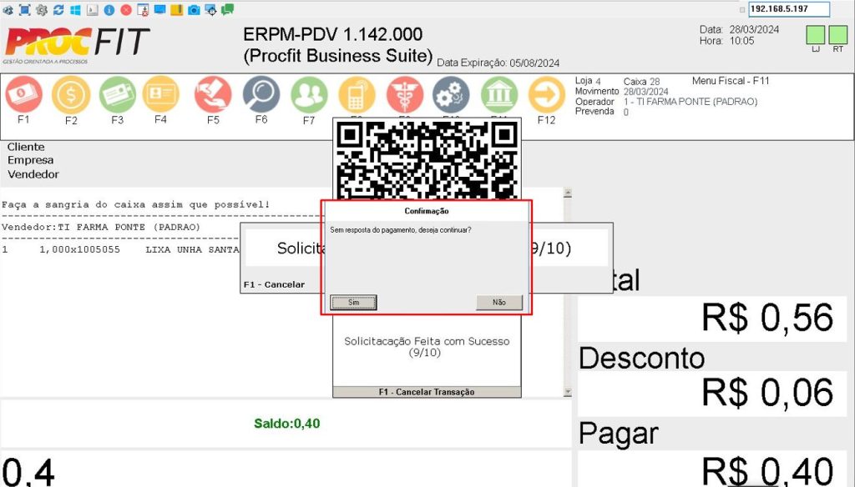Click the green chat bubbles icon
The height and width of the screenshot is (487, 855).
tap(227, 9)
